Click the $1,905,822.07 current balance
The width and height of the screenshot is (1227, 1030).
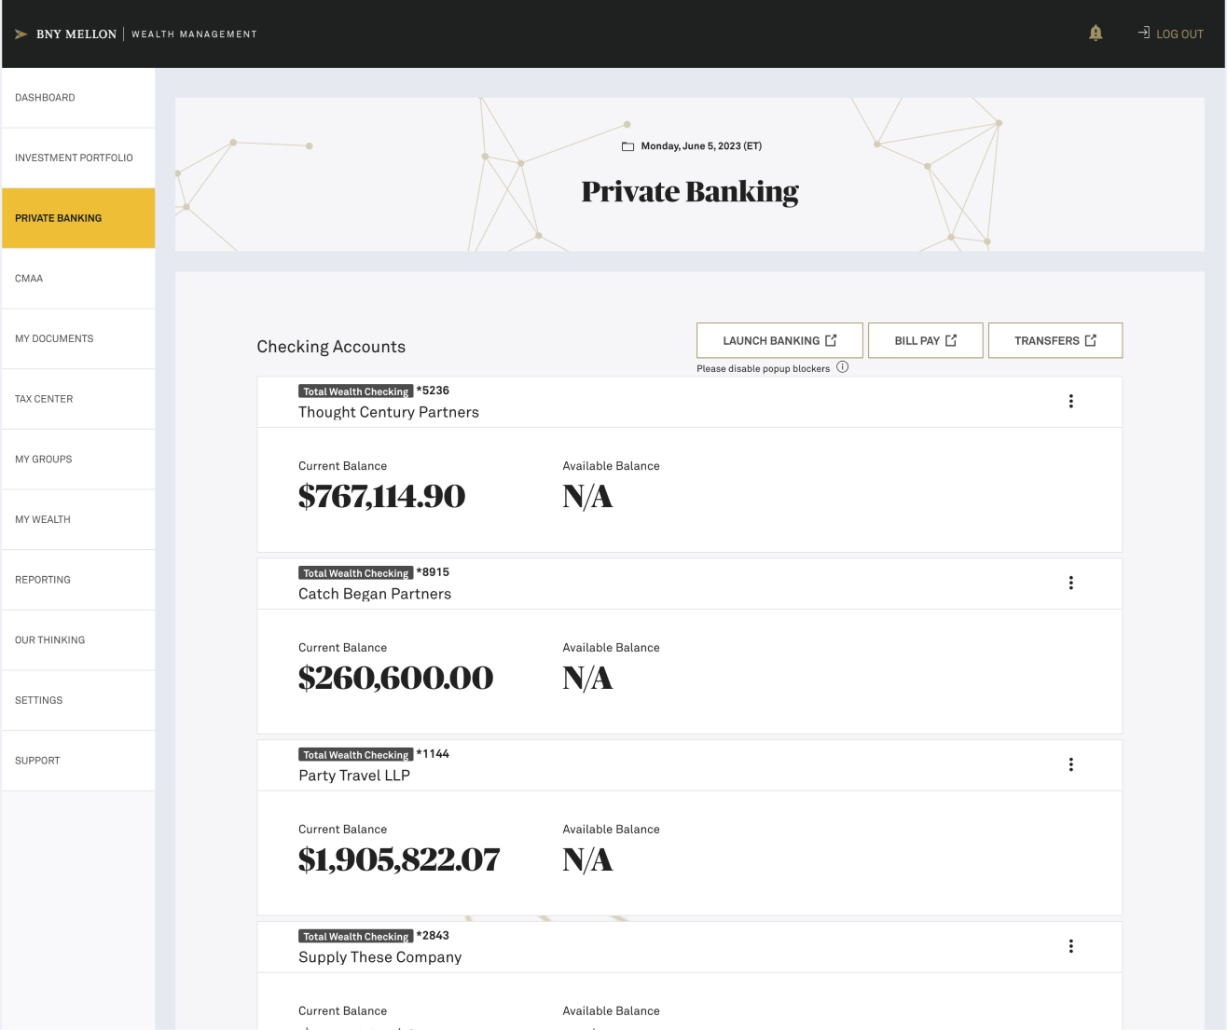pos(399,860)
